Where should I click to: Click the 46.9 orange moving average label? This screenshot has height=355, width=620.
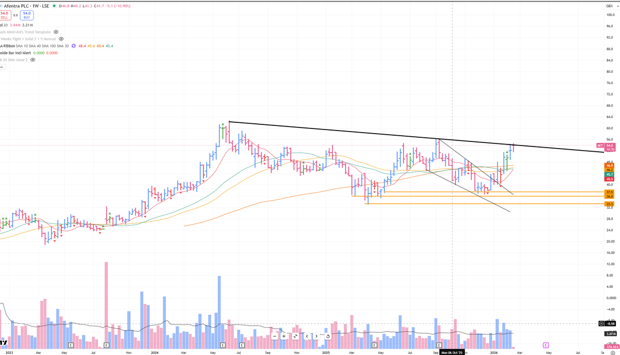point(609,165)
